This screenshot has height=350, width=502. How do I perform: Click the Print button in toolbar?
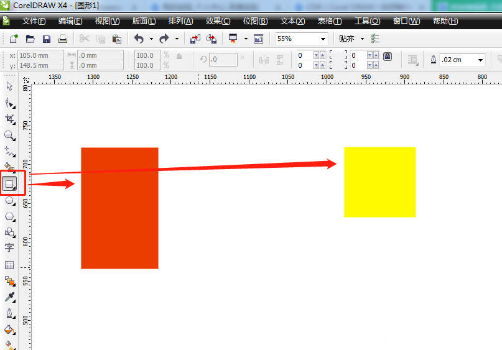(62, 39)
